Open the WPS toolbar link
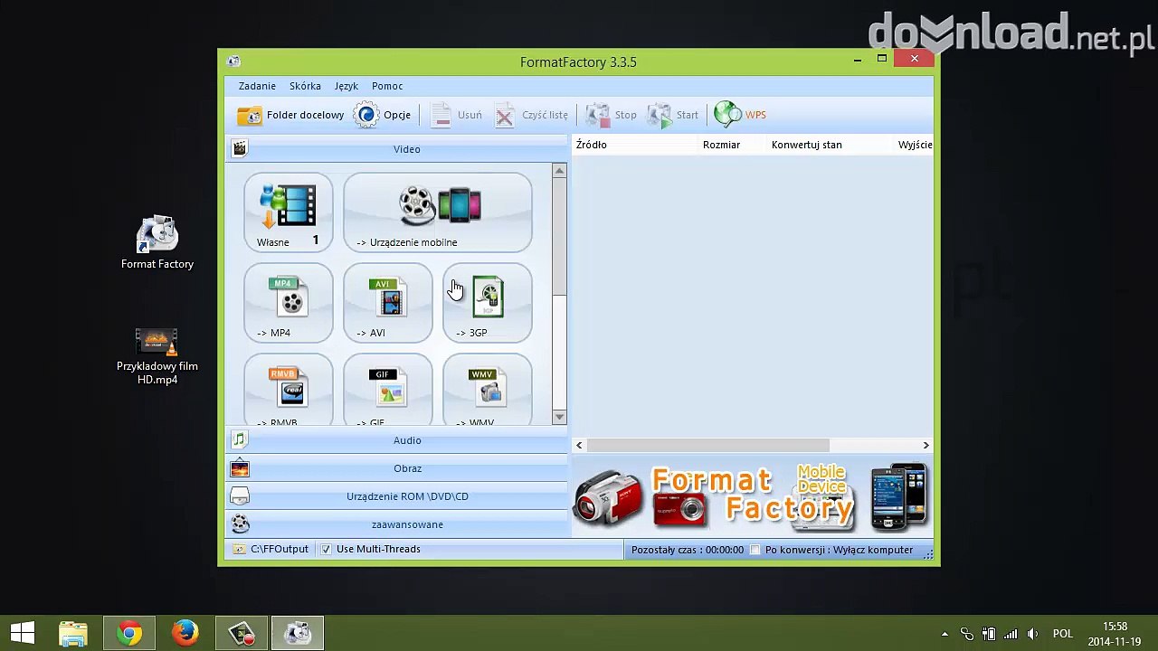This screenshot has width=1158, height=651. [x=740, y=115]
